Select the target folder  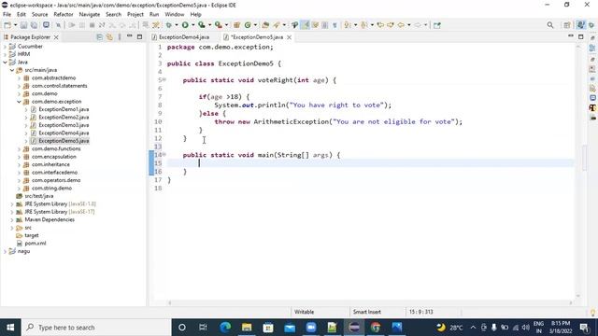point(32,235)
